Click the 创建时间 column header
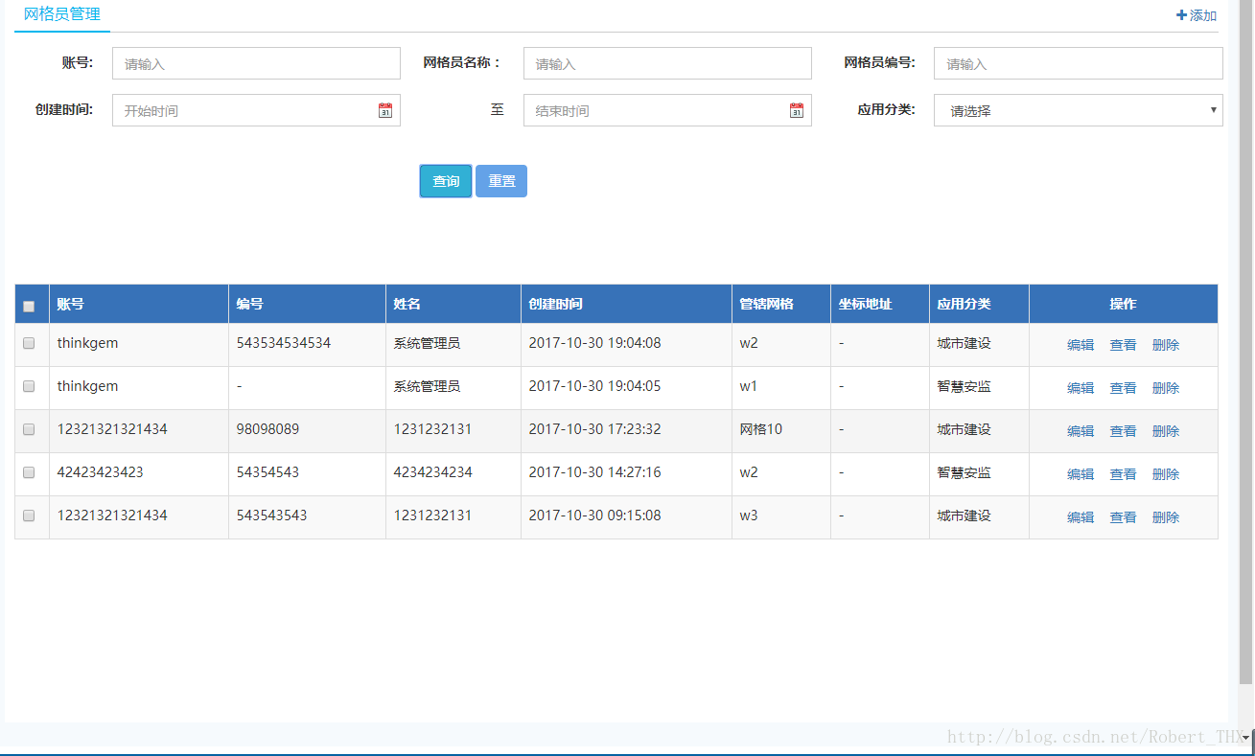 pyautogui.click(x=626, y=304)
